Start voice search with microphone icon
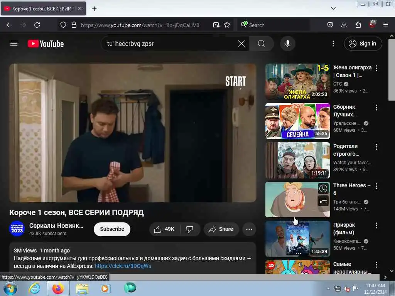This screenshot has height=296, width=395. [288, 44]
